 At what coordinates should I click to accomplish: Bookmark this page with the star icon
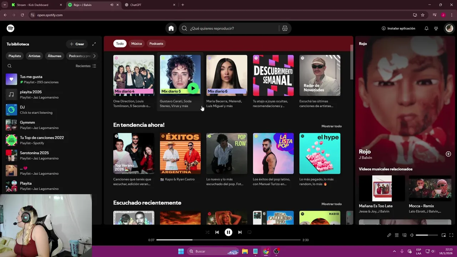(423, 15)
